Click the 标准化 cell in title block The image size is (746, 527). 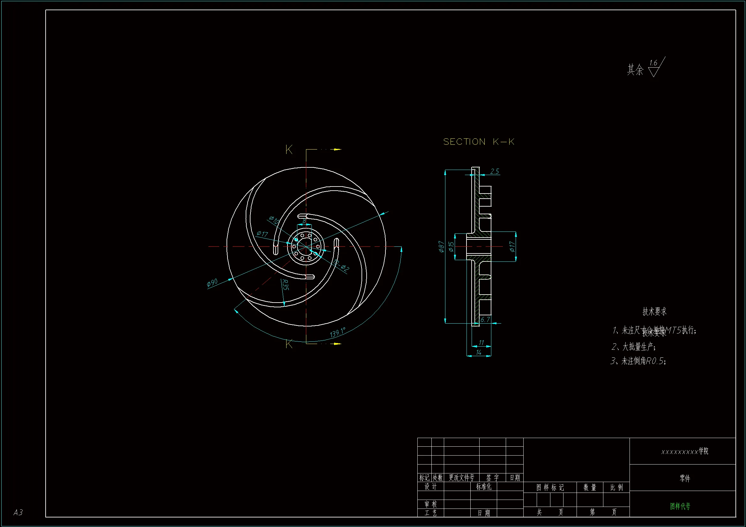click(x=483, y=487)
